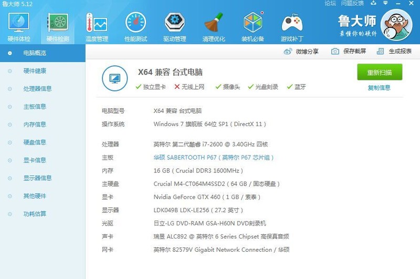
Task: Select 硬件健康 in the sidebar
Action: coord(43,71)
